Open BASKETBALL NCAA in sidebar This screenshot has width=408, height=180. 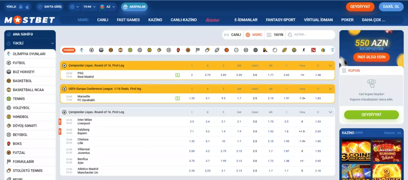[30, 90]
